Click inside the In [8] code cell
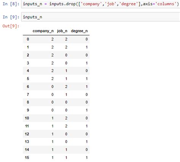The height and width of the screenshot is (162, 180). tap(101, 4)
